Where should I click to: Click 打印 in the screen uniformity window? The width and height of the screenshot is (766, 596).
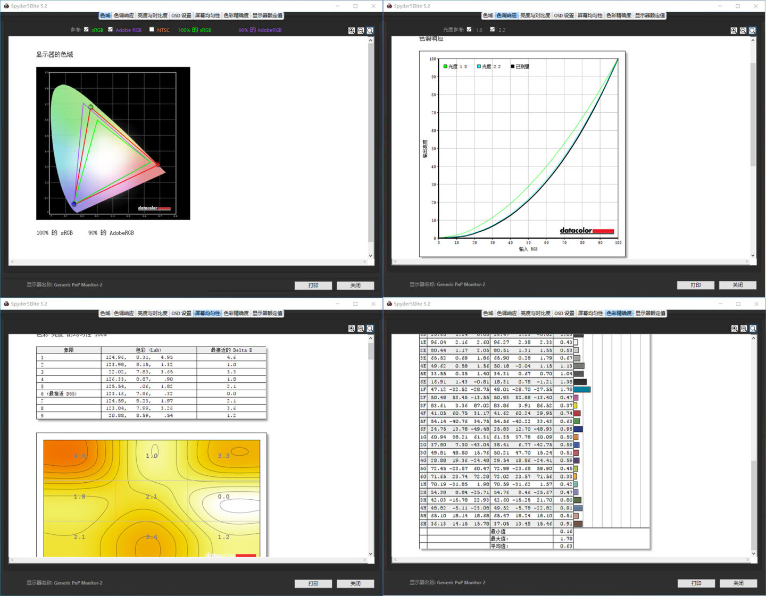313,583
